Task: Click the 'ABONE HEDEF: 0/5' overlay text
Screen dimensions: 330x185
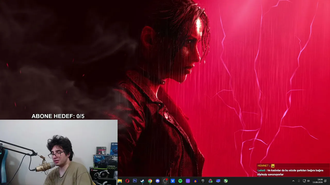Action: click(x=58, y=116)
